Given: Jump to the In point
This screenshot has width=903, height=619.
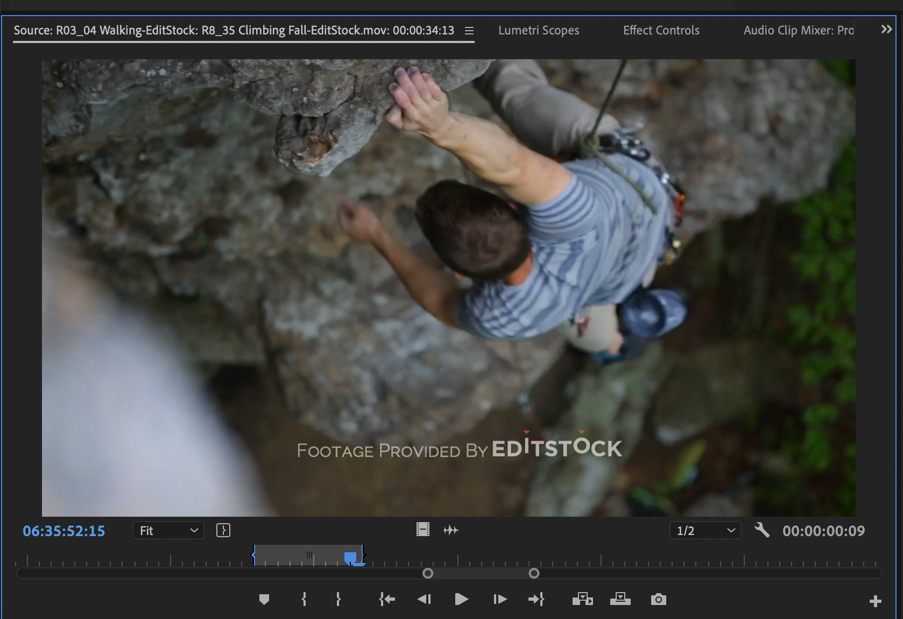Looking at the screenshot, I should pos(387,599).
